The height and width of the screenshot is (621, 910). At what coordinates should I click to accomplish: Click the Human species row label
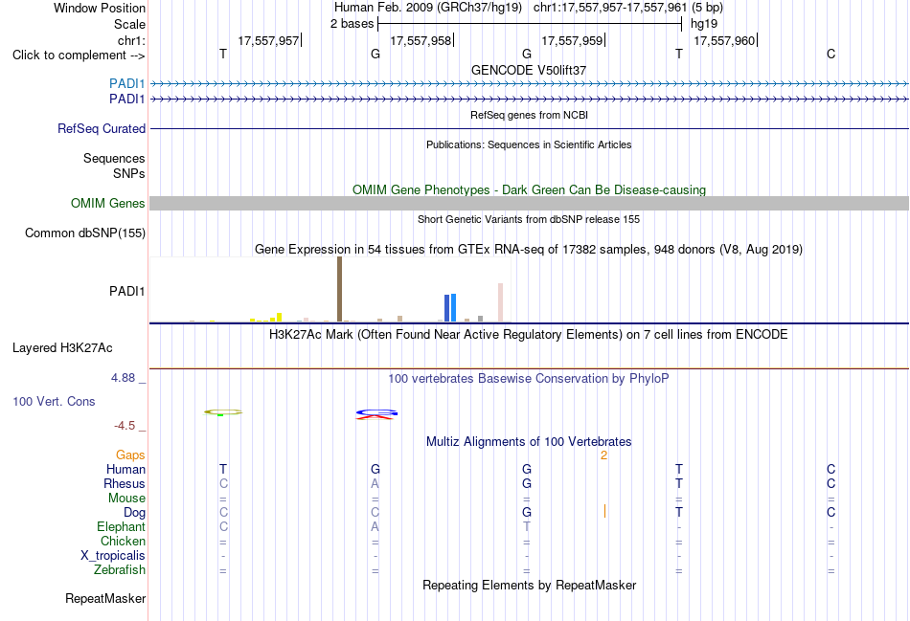[125, 470]
